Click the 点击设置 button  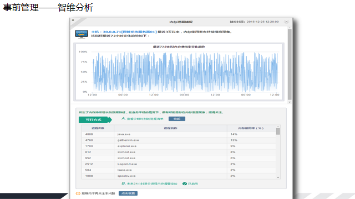128,193
